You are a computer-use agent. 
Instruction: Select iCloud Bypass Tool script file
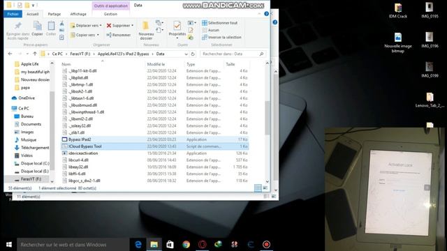155,146
